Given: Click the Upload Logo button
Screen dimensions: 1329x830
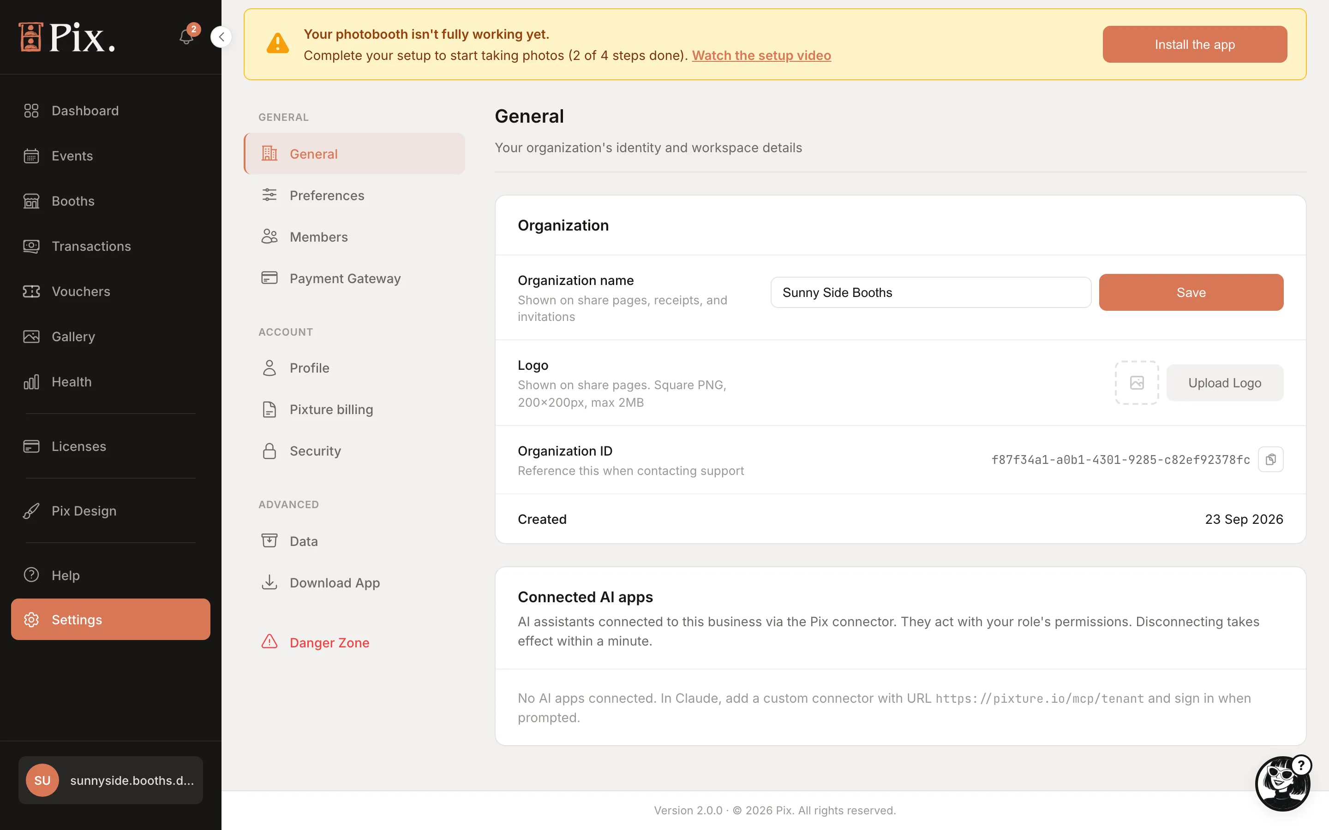Looking at the screenshot, I should [x=1225, y=383].
